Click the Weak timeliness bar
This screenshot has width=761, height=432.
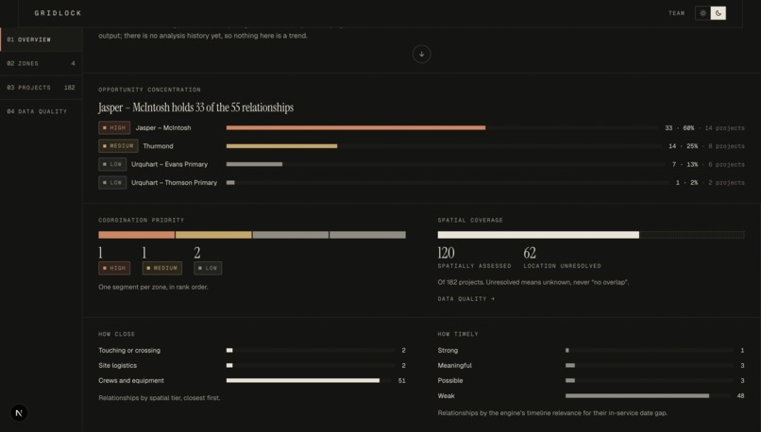[x=636, y=395]
